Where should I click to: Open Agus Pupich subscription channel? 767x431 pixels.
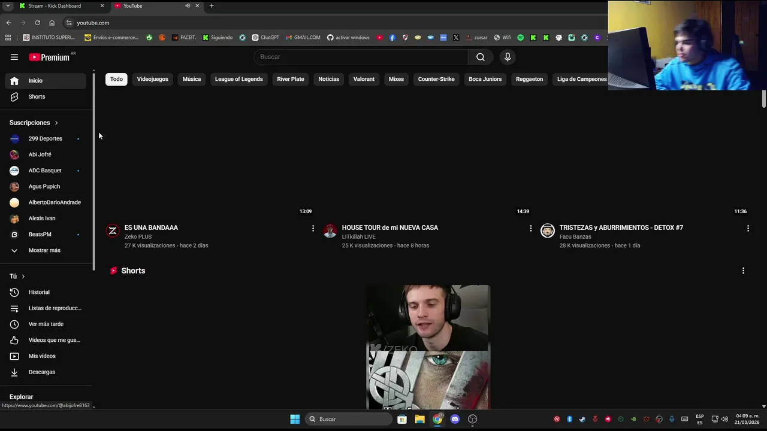(x=46, y=186)
